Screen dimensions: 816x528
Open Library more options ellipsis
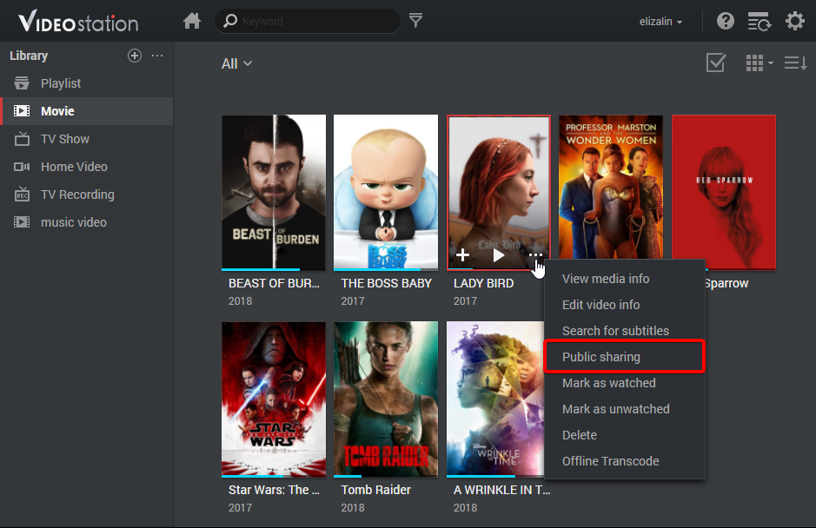tap(157, 55)
